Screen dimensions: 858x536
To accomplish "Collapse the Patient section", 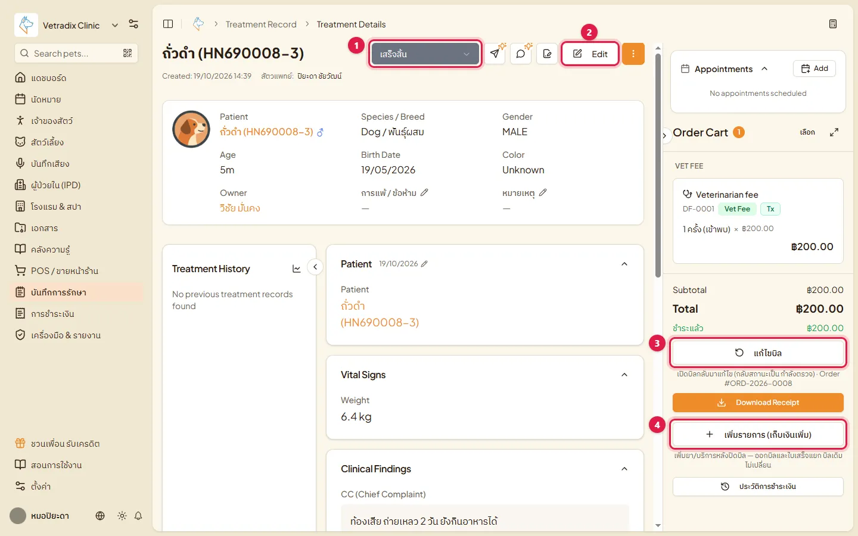I will click(624, 264).
